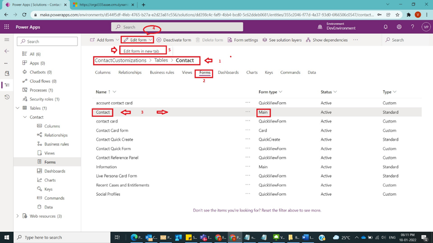This screenshot has height=243, width=433.
Task: Expand the Web resources (3) node
Action: point(18,216)
